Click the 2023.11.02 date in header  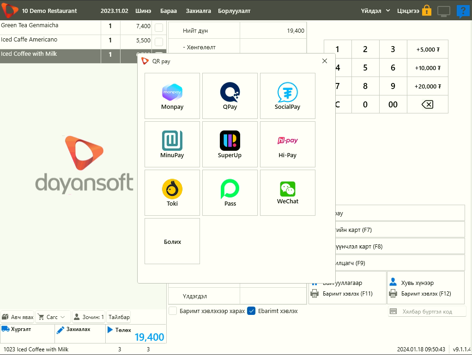click(x=115, y=11)
